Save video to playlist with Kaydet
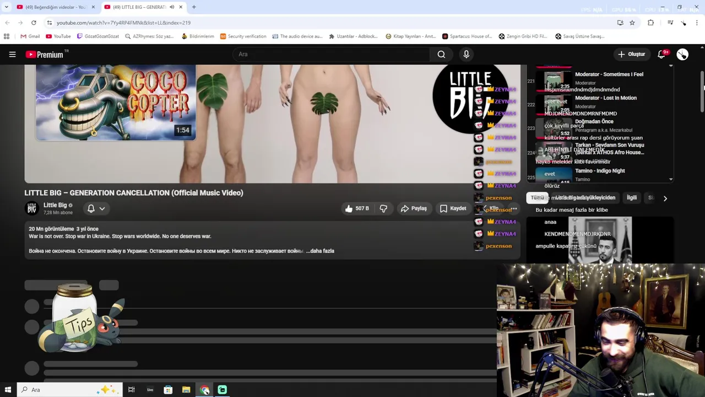This screenshot has height=397, width=705. [453, 208]
